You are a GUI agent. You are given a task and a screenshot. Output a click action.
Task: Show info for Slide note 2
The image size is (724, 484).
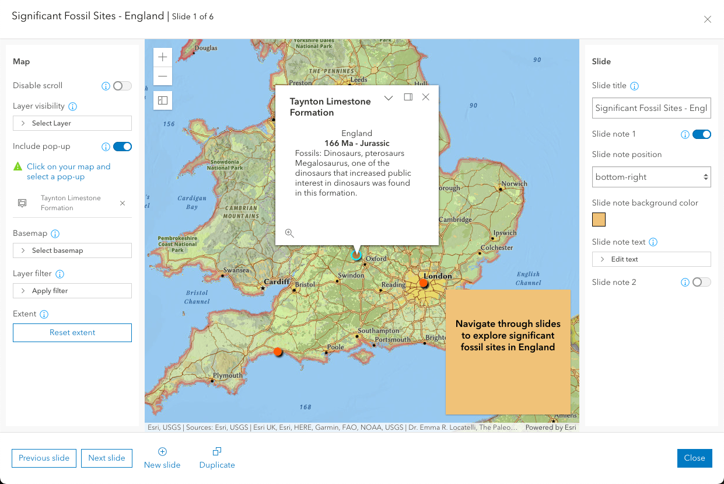[x=685, y=283]
